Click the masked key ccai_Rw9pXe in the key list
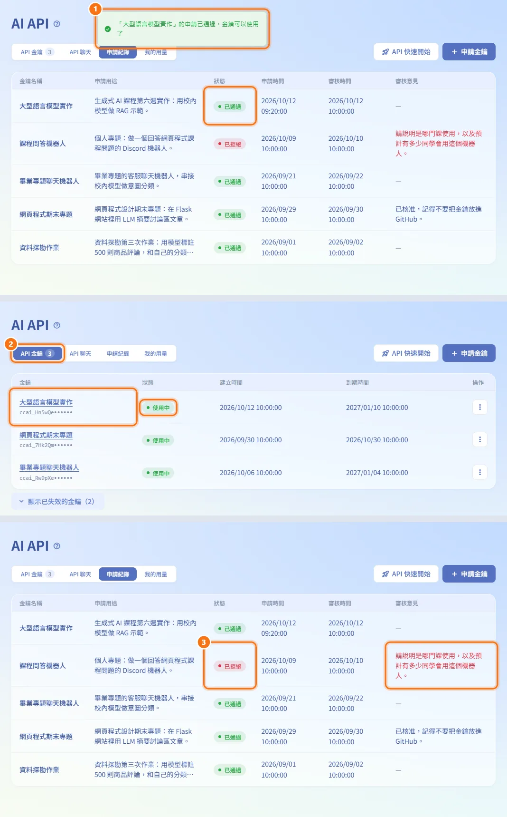Image resolution: width=507 pixels, height=817 pixels. tap(46, 478)
